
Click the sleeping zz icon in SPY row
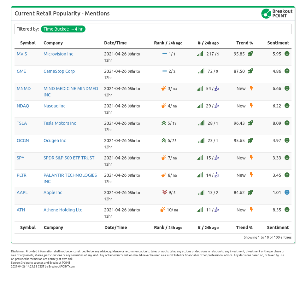point(217,158)
